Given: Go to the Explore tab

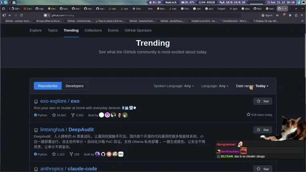Looking at the screenshot, I should [35, 30].
